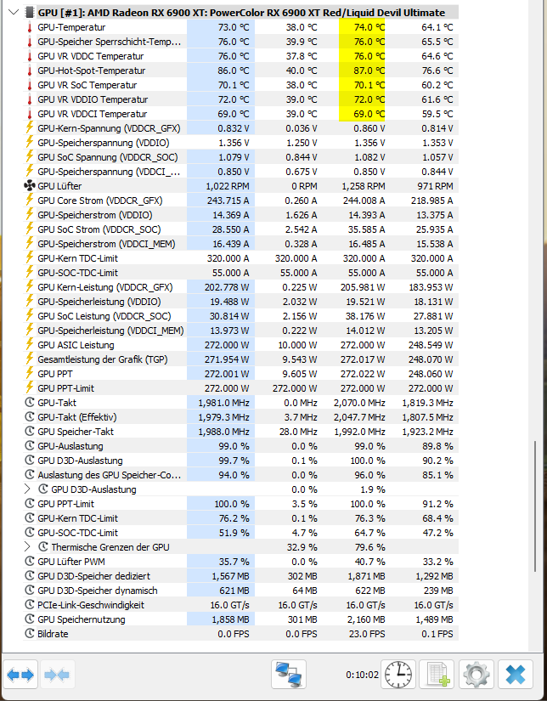Click clock icon beside PCIe-Link-Geschwindigkeit

(30, 605)
